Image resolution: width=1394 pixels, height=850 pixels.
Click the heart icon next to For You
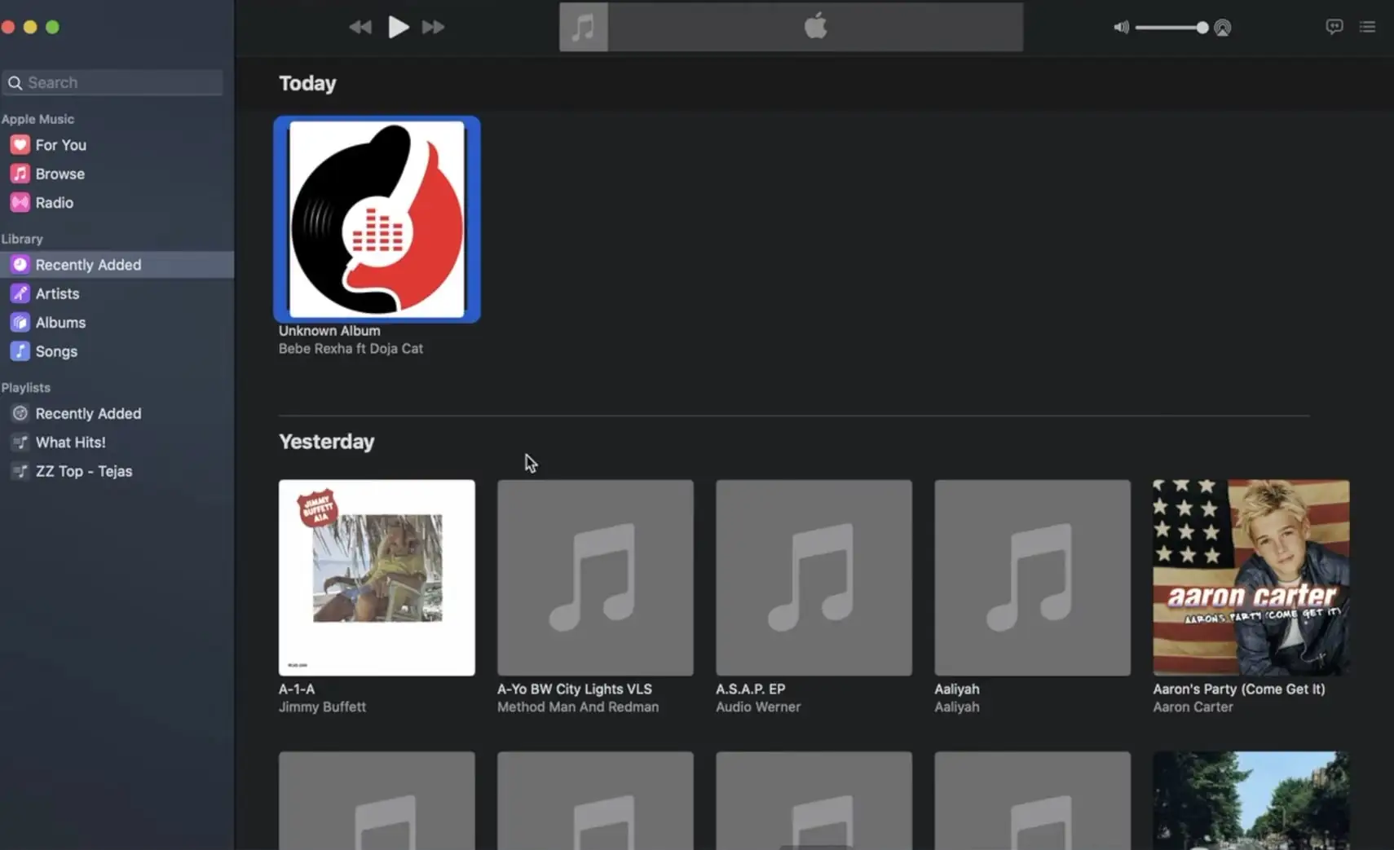[20, 145]
